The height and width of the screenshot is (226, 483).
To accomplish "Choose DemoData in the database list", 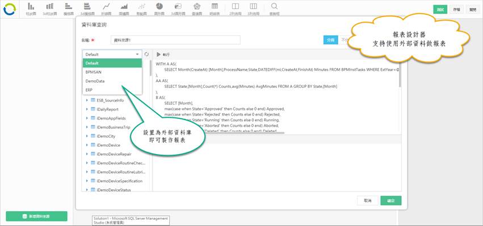I will coord(112,81).
